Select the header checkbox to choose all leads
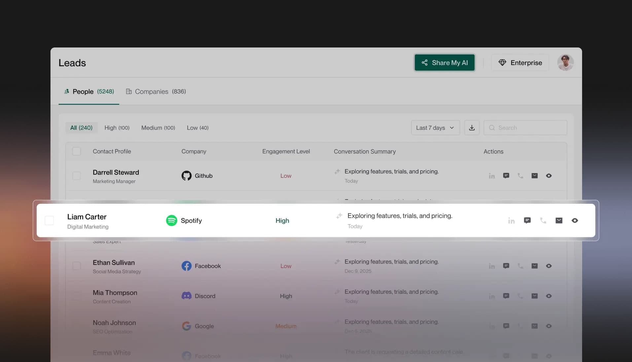 pos(76,151)
